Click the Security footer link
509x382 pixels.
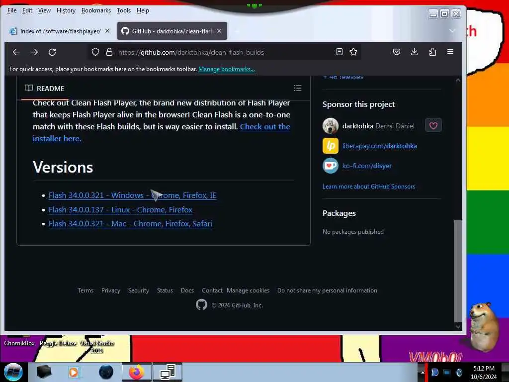click(139, 290)
